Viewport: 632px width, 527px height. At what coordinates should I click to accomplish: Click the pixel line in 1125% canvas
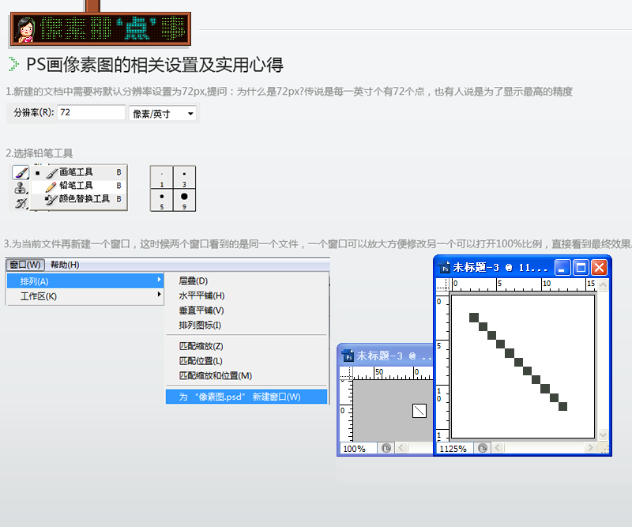pyautogui.click(x=518, y=362)
